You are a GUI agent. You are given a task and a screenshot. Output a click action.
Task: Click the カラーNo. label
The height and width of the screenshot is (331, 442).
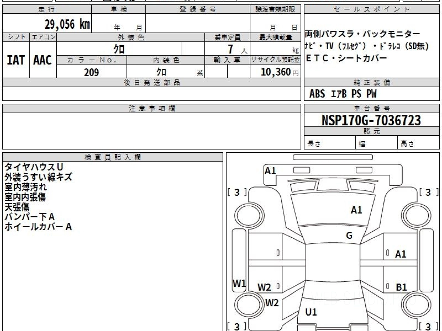(92, 60)
